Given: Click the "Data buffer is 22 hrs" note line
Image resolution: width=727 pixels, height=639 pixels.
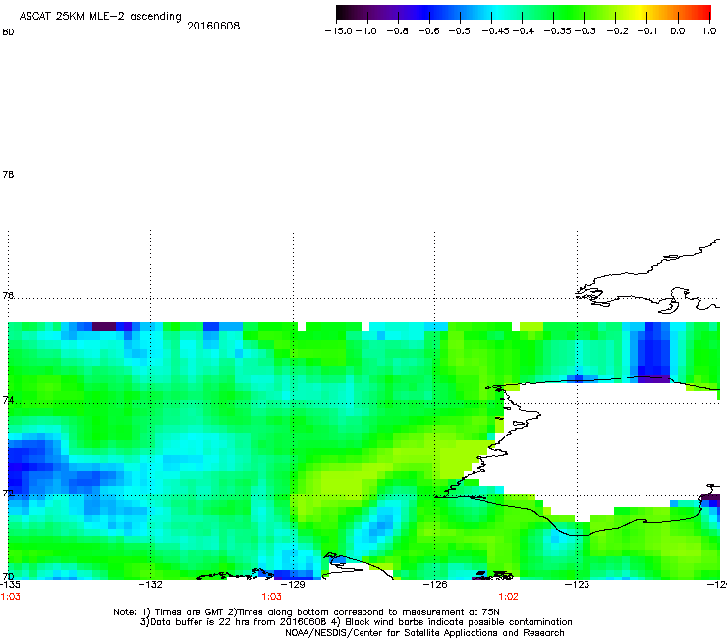Looking at the screenshot, I should [356, 622].
